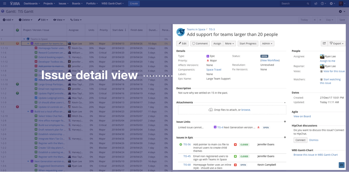Add issue to epic with plus icon
This screenshot has height=172, width=349.
[285, 137]
